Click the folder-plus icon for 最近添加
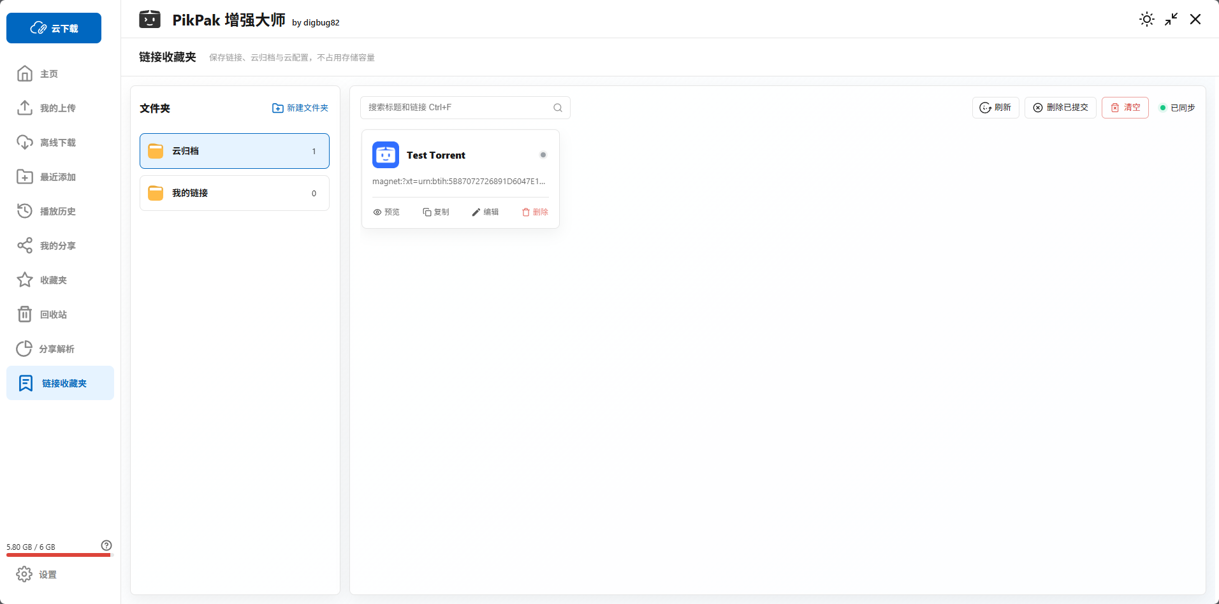The height and width of the screenshot is (604, 1219). pyautogui.click(x=25, y=176)
